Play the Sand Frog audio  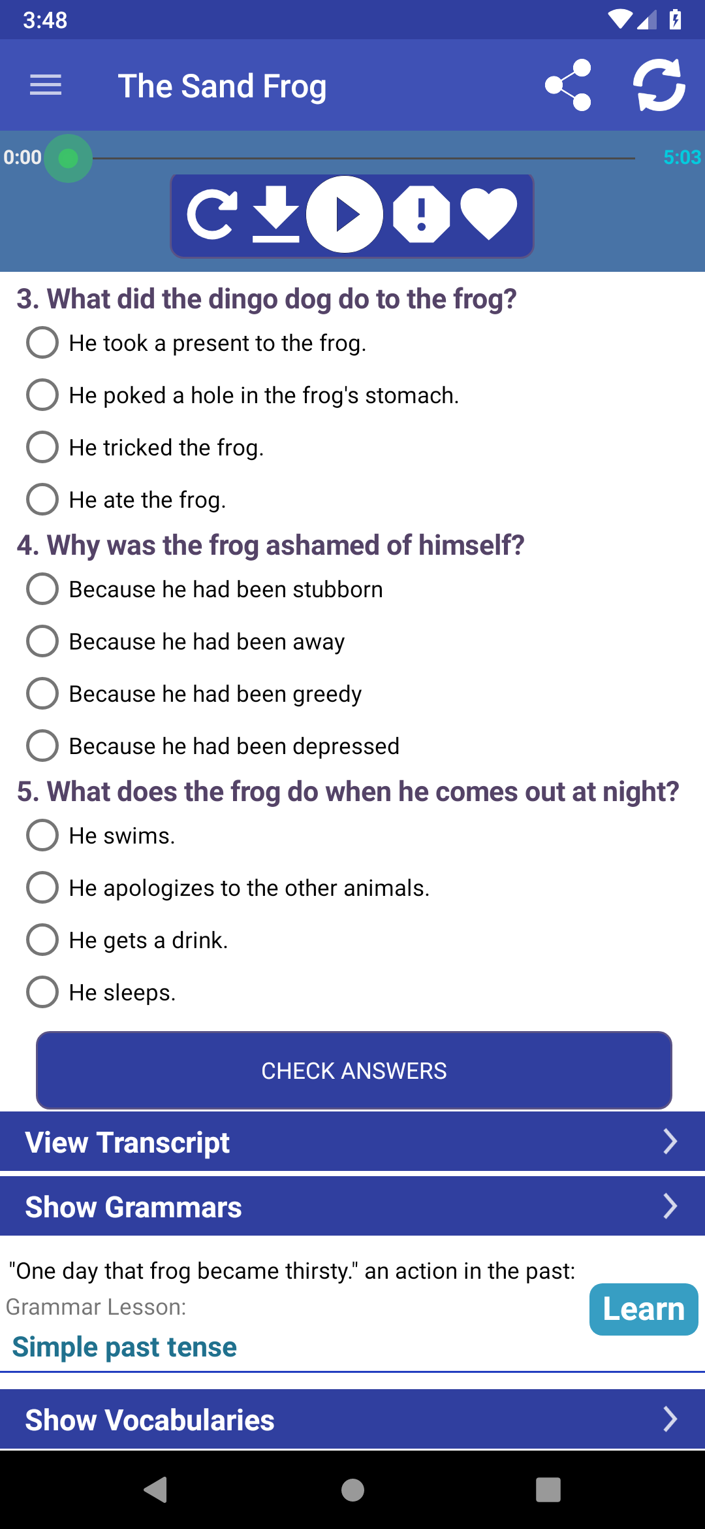click(345, 214)
